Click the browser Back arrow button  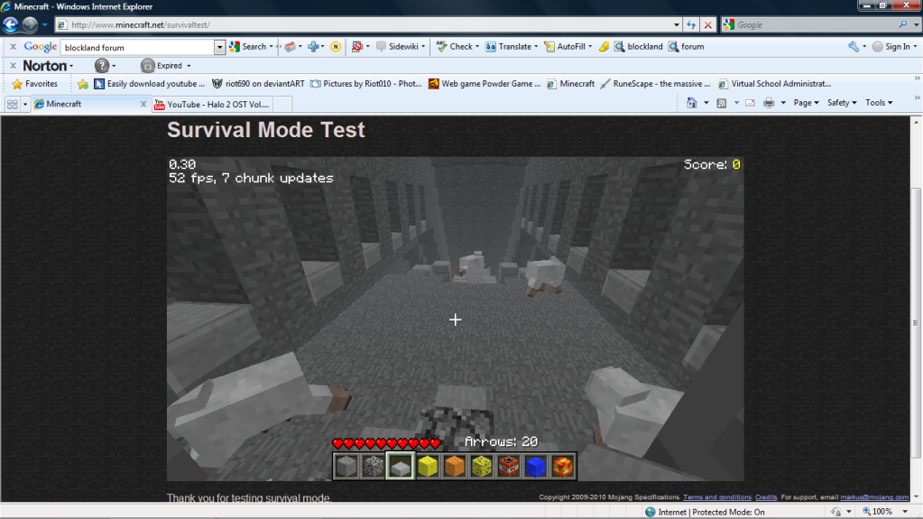click(11, 25)
